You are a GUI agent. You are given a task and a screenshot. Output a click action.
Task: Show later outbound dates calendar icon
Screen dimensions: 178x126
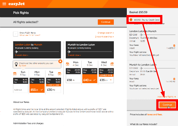(59, 74)
